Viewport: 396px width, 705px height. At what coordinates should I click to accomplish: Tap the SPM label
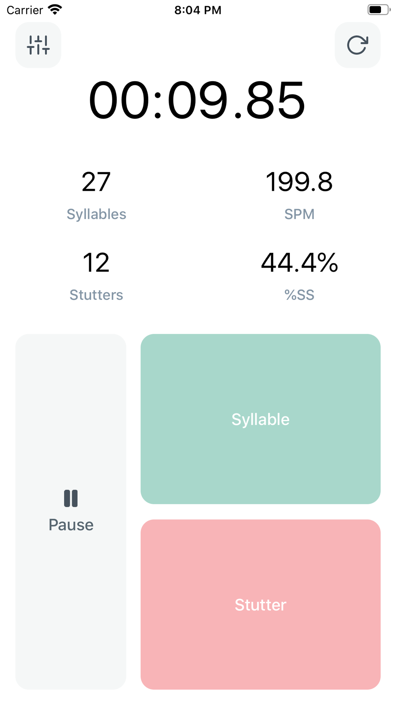click(299, 214)
